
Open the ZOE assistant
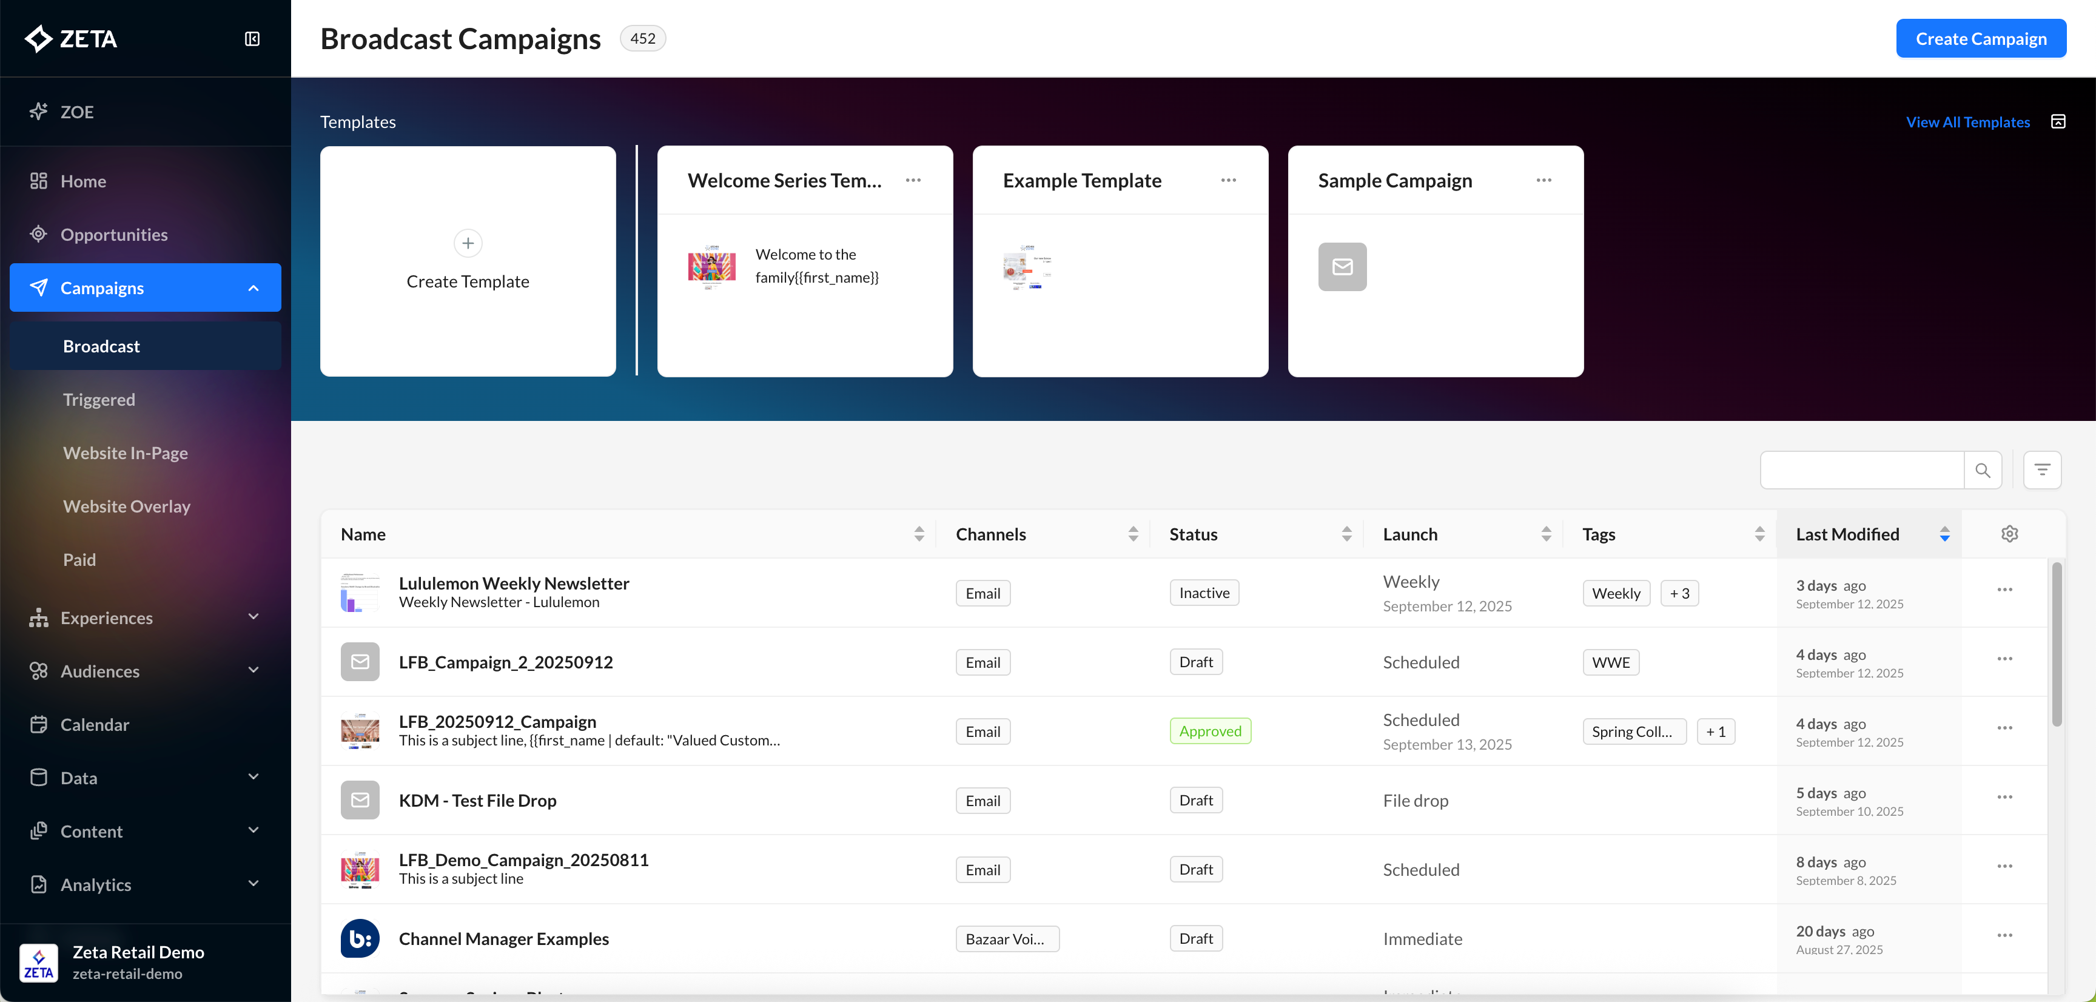[x=77, y=112]
